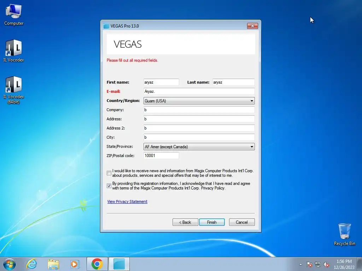This screenshot has width=362, height=271.
Task: Enable the news and special offers checkbox
Action: (109, 173)
